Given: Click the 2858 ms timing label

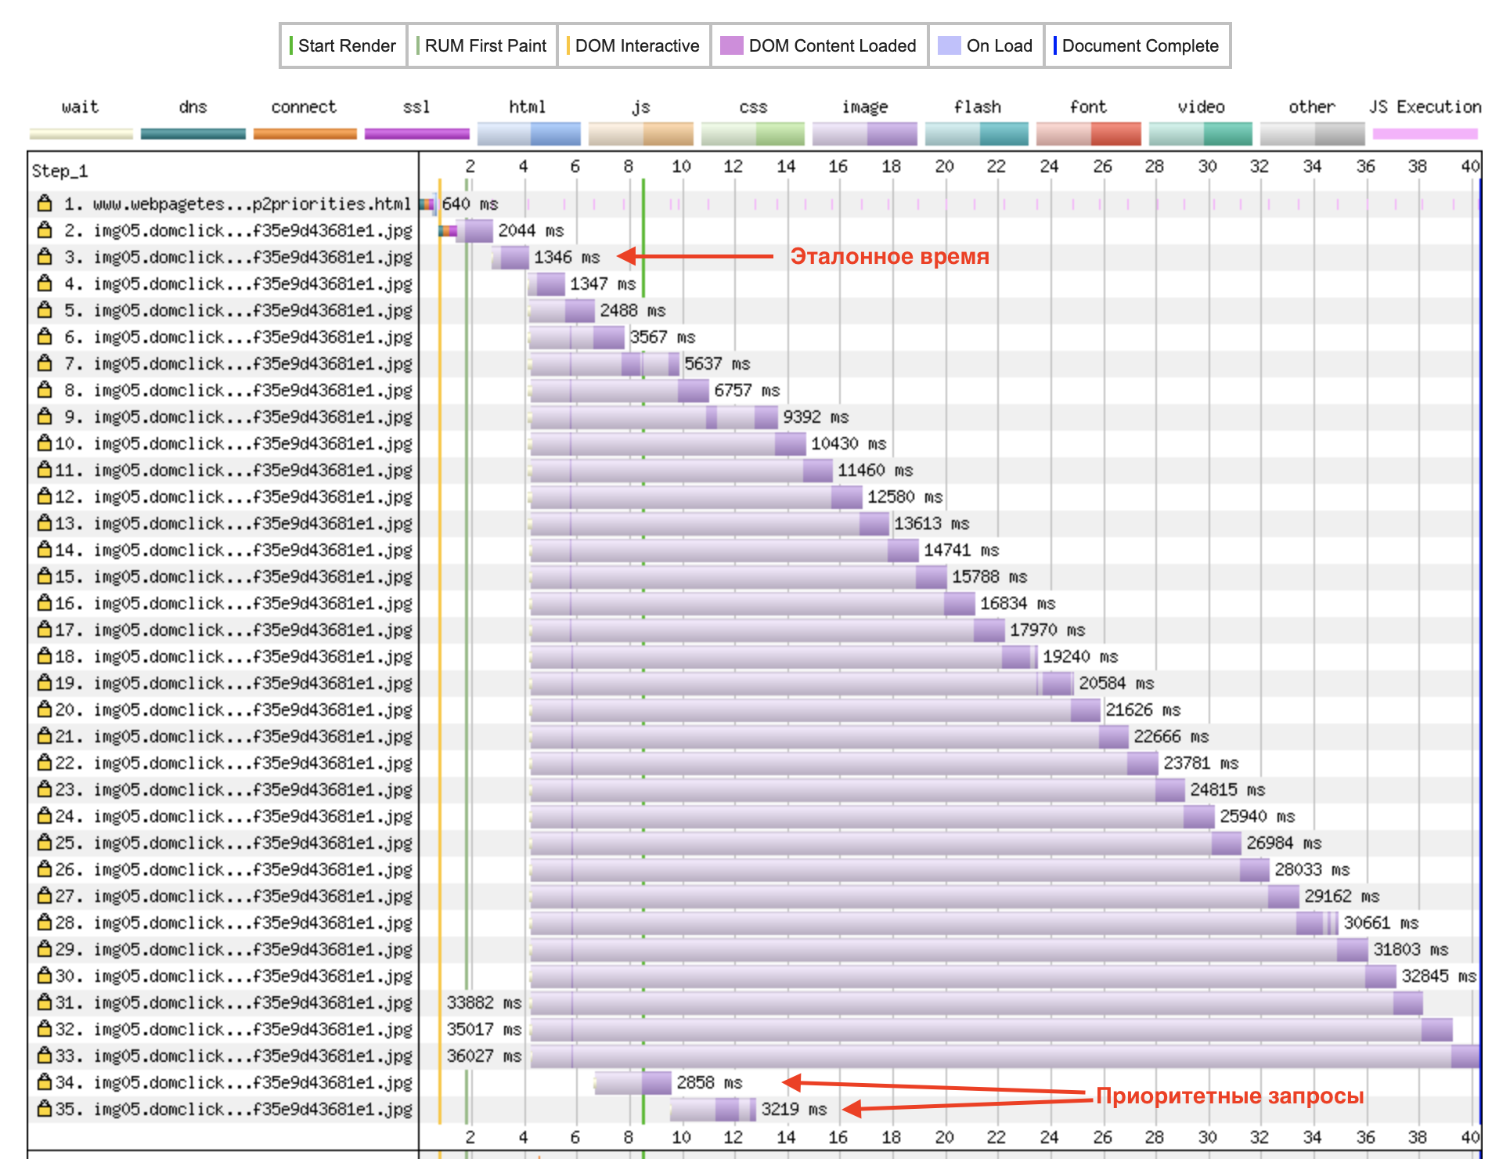Looking at the screenshot, I should [709, 1082].
